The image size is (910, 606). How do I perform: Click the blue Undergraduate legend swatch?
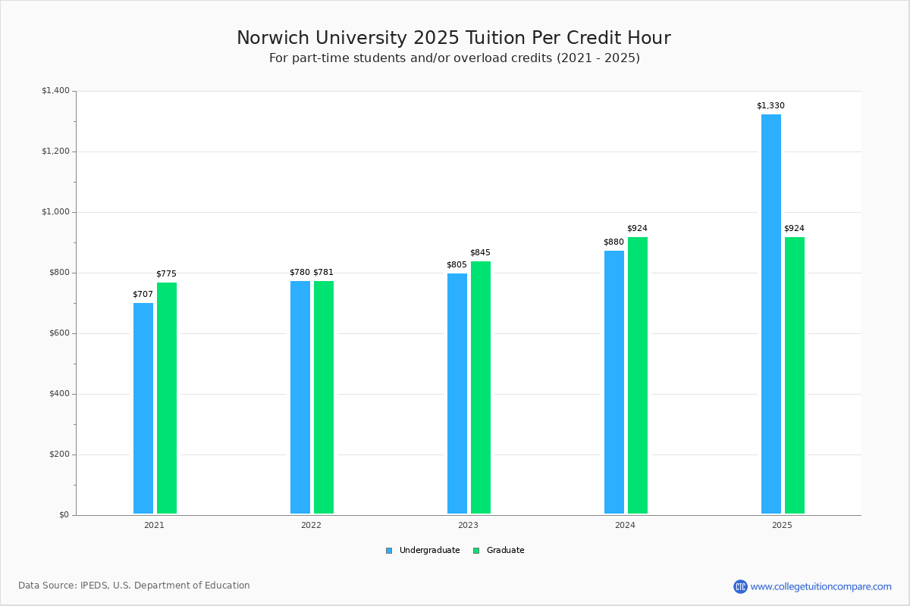click(389, 551)
